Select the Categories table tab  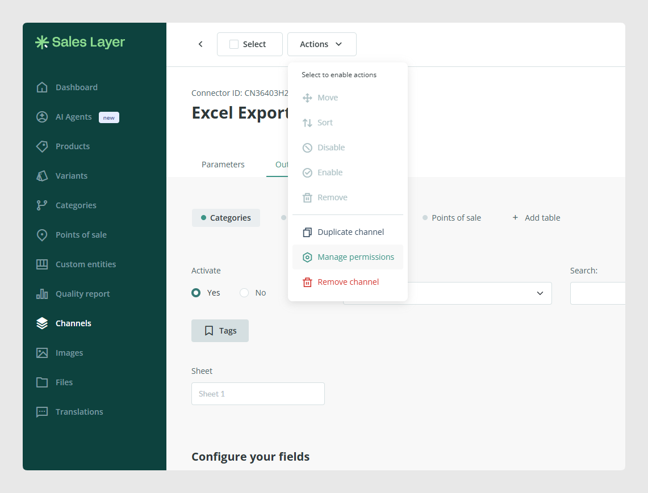click(225, 218)
